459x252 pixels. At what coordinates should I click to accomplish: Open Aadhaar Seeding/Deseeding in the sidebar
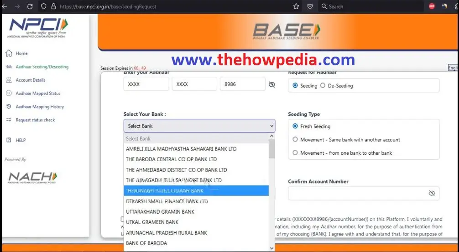[42, 67]
